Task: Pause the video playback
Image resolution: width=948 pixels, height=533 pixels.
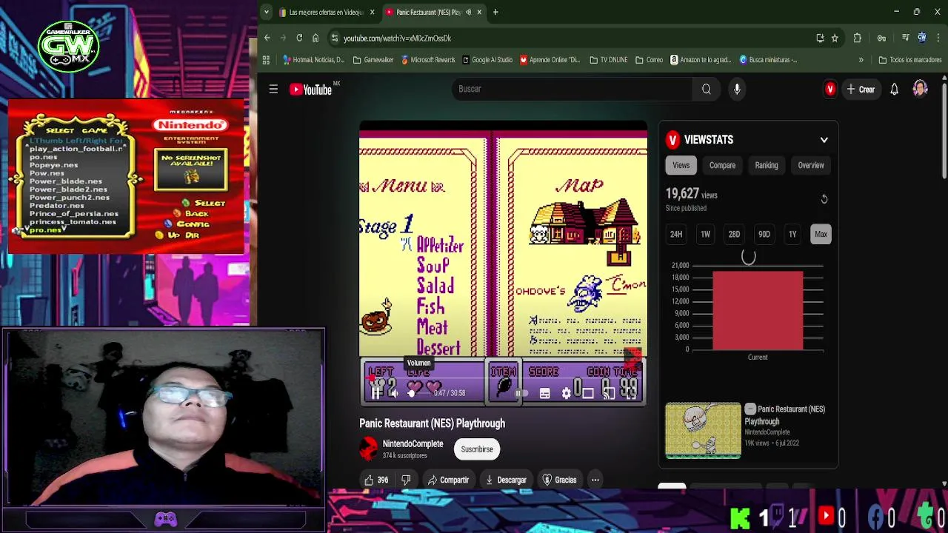Action: pos(375,393)
